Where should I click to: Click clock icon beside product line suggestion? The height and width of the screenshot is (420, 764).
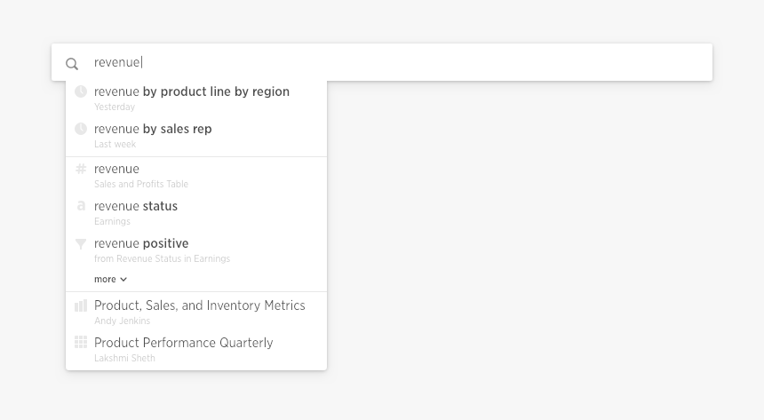tap(81, 91)
